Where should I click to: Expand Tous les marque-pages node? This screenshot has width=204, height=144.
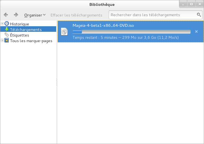pos(2,40)
